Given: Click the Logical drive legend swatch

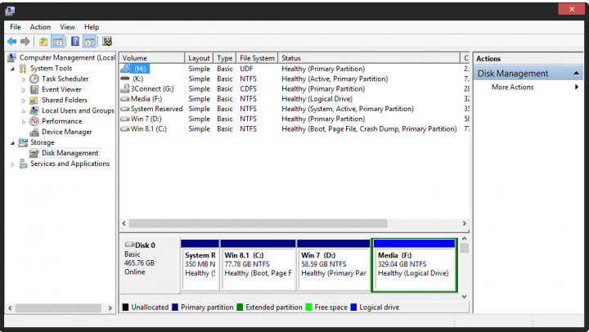Looking at the screenshot, I should (353, 307).
